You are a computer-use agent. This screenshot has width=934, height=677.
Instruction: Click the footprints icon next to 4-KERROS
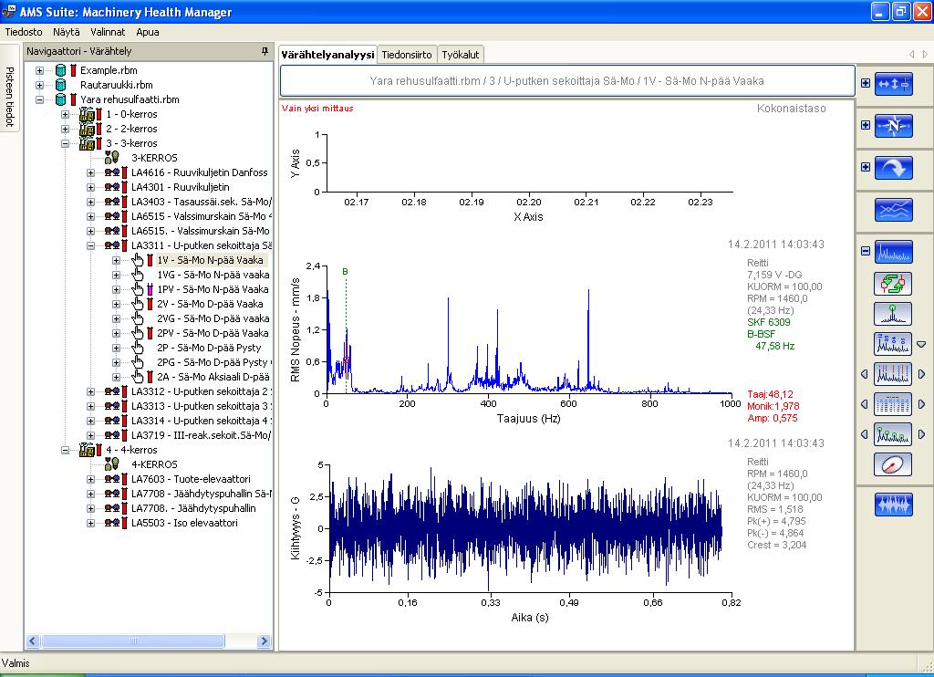point(111,463)
